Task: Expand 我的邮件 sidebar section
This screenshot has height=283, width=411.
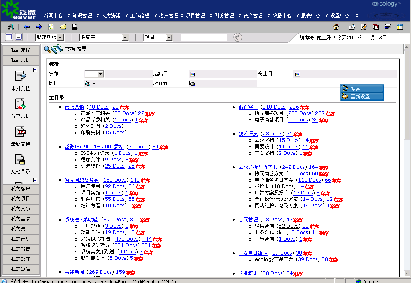Action: coord(21,259)
